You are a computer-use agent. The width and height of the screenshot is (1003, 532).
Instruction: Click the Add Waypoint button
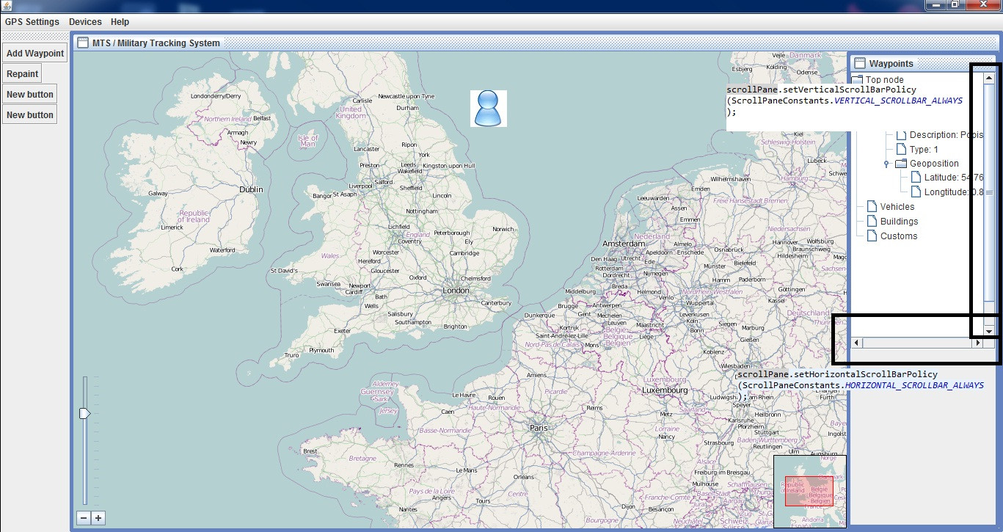point(35,54)
